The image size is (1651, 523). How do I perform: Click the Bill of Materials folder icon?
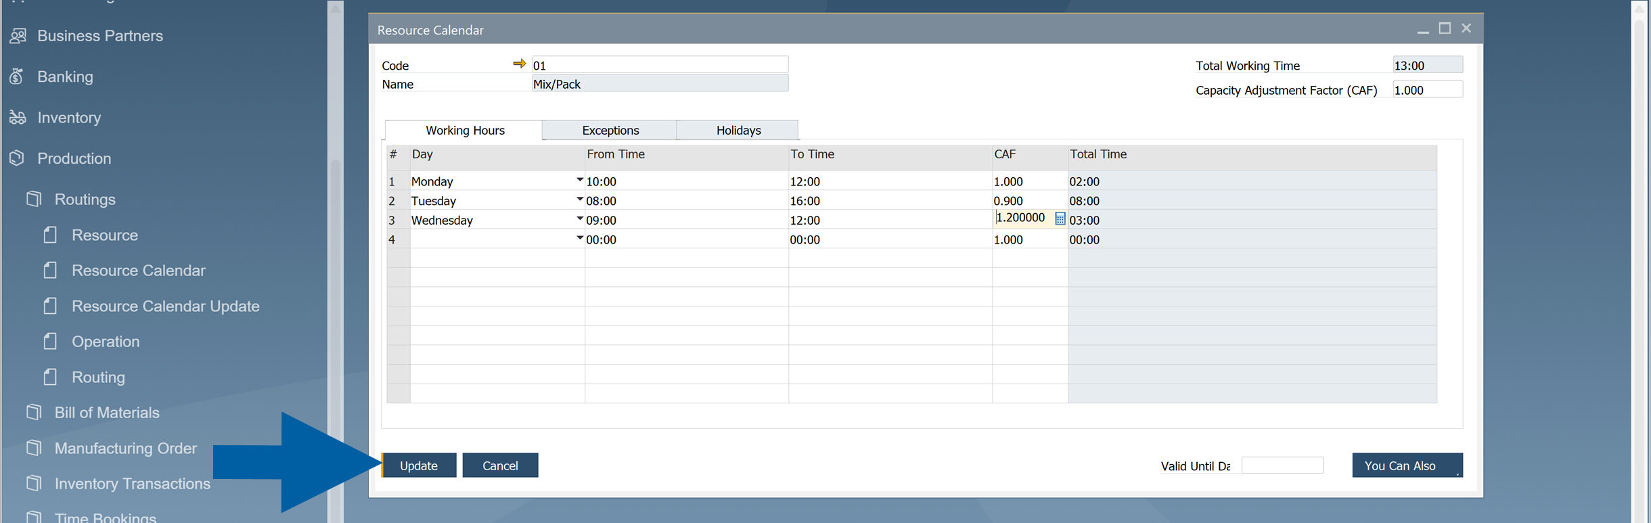34,412
